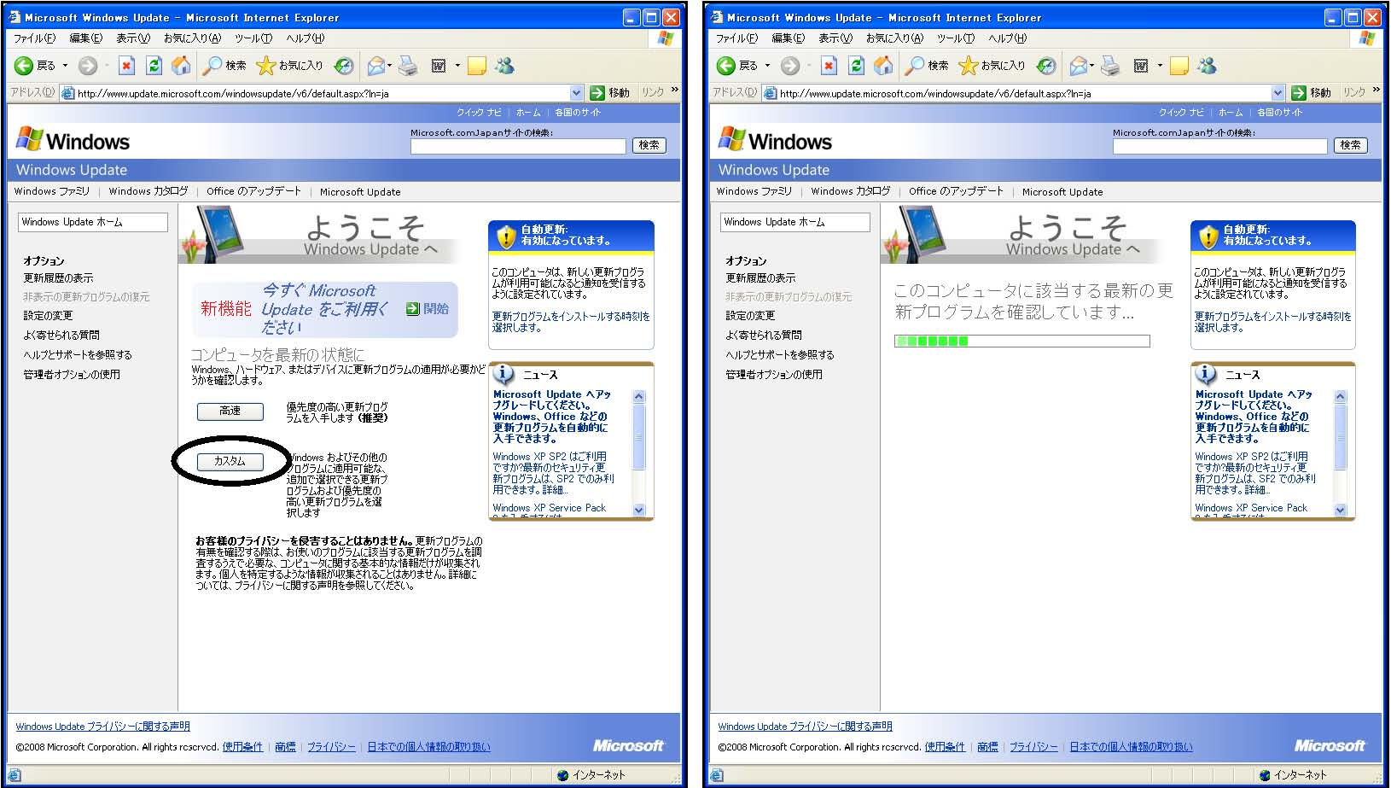Click Stop icon in right window toolbar
This screenshot has height=788, width=1391.
(829, 66)
